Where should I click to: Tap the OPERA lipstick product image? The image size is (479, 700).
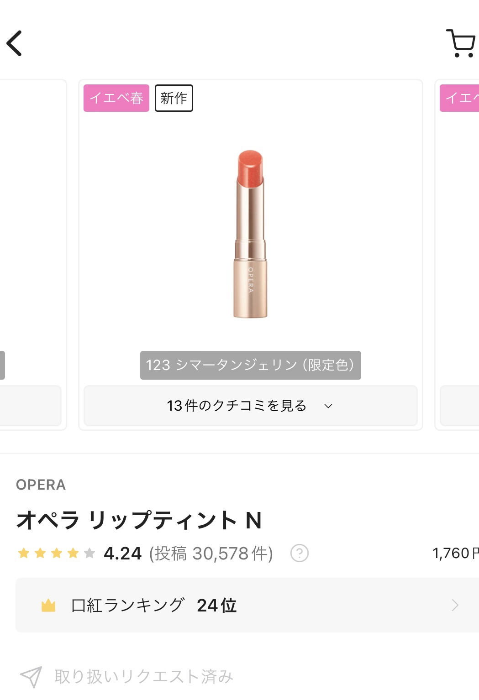click(250, 234)
